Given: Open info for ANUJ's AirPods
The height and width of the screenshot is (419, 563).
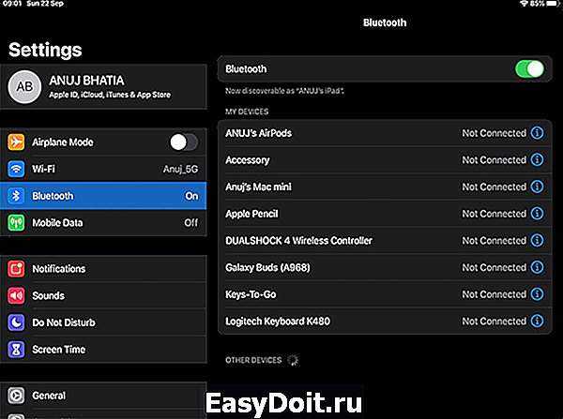Looking at the screenshot, I should (537, 133).
